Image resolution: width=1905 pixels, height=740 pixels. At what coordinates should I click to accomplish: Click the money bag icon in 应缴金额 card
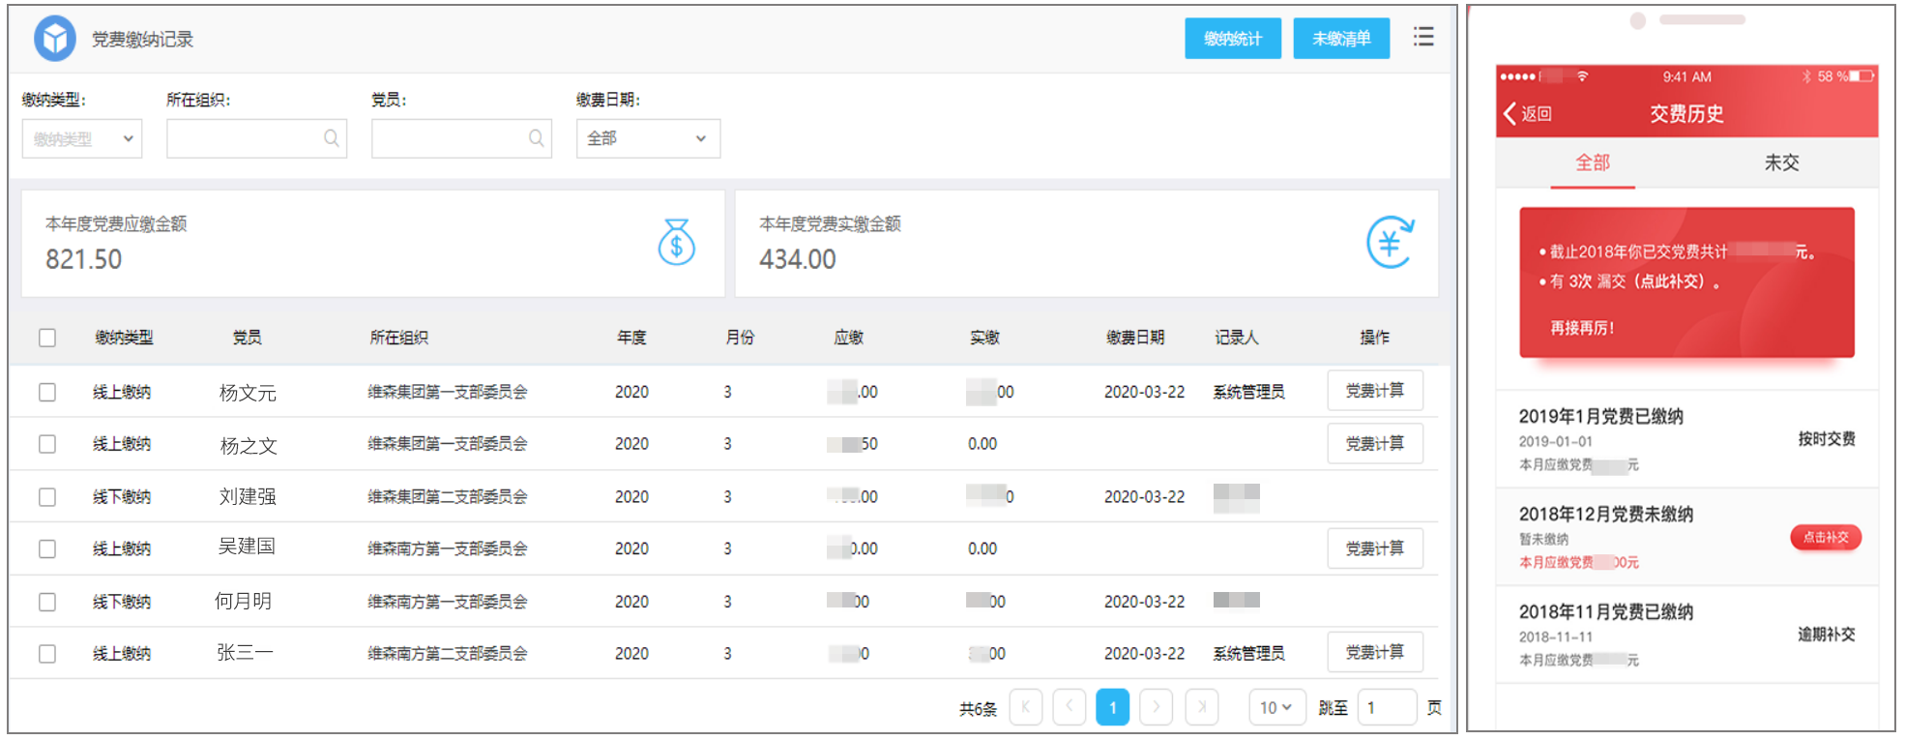[x=677, y=242]
